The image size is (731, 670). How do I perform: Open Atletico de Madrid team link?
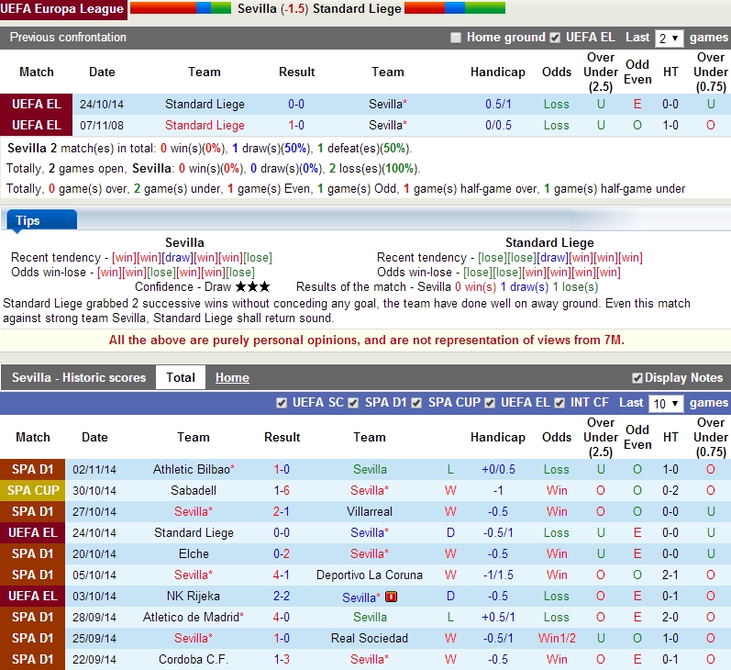pyautogui.click(x=193, y=617)
